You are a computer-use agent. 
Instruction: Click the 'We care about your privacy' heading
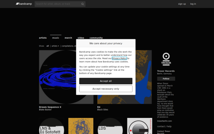(x=106, y=43)
